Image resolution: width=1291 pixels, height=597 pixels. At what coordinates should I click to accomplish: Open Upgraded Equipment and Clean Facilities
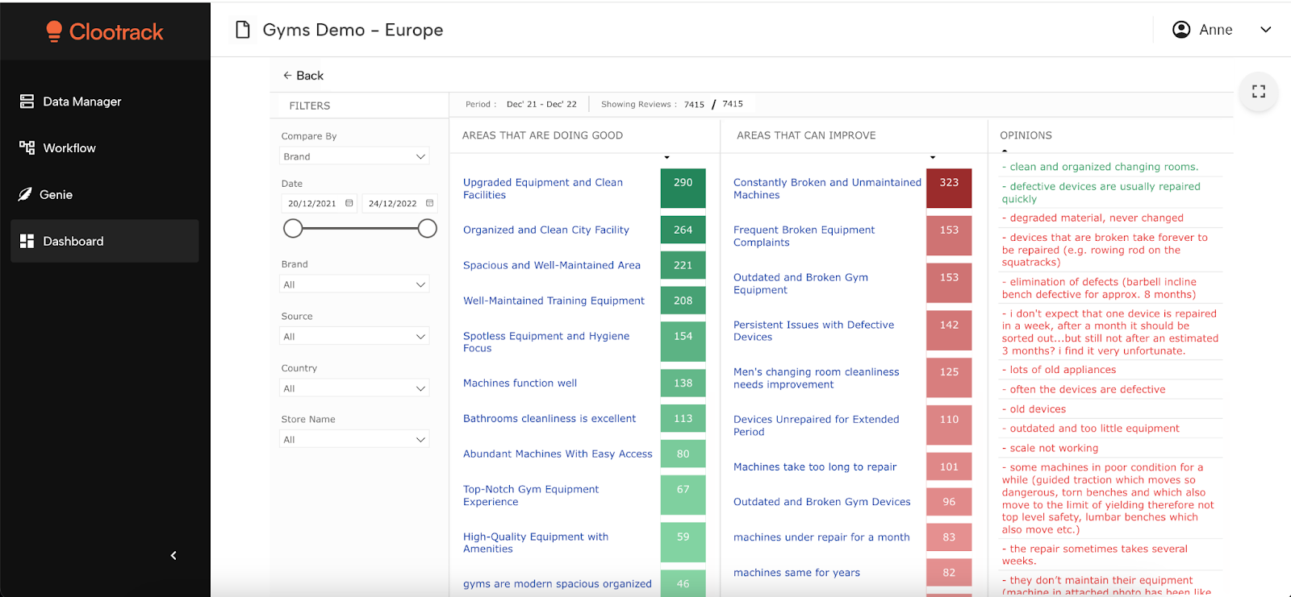point(543,189)
